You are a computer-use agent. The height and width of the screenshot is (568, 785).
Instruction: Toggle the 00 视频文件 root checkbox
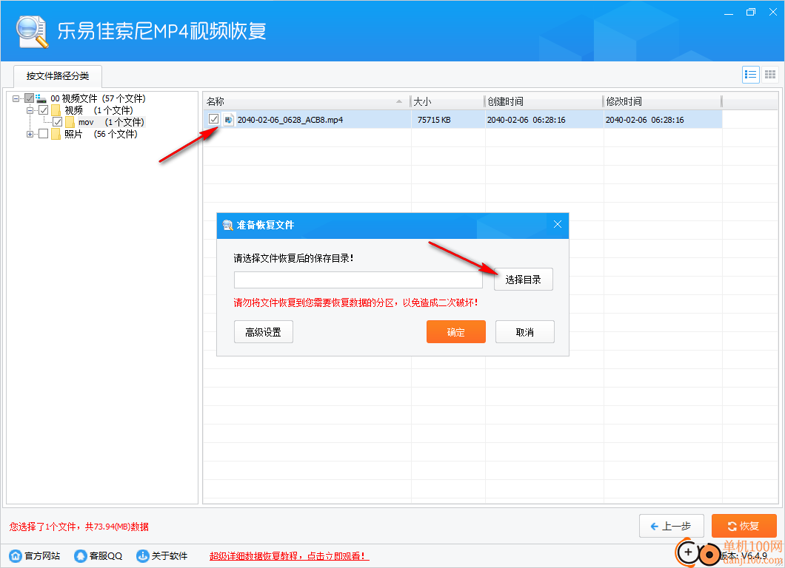point(29,98)
